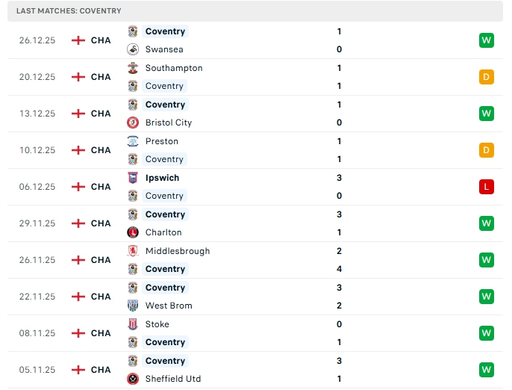512x390 pixels.
Task: Click the Charlton club crest icon
Action: [x=133, y=232]
